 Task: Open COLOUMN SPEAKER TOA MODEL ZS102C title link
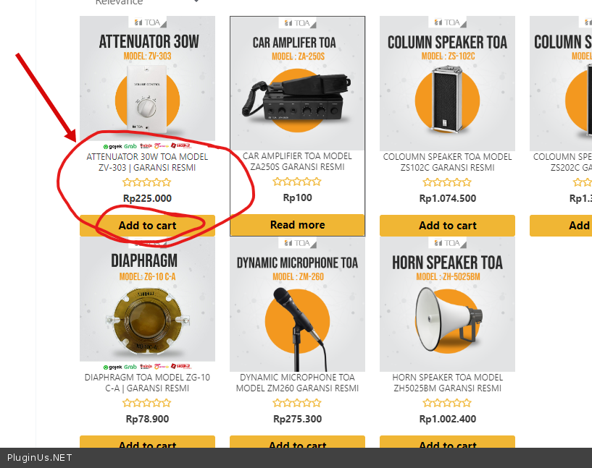(447, 162)
